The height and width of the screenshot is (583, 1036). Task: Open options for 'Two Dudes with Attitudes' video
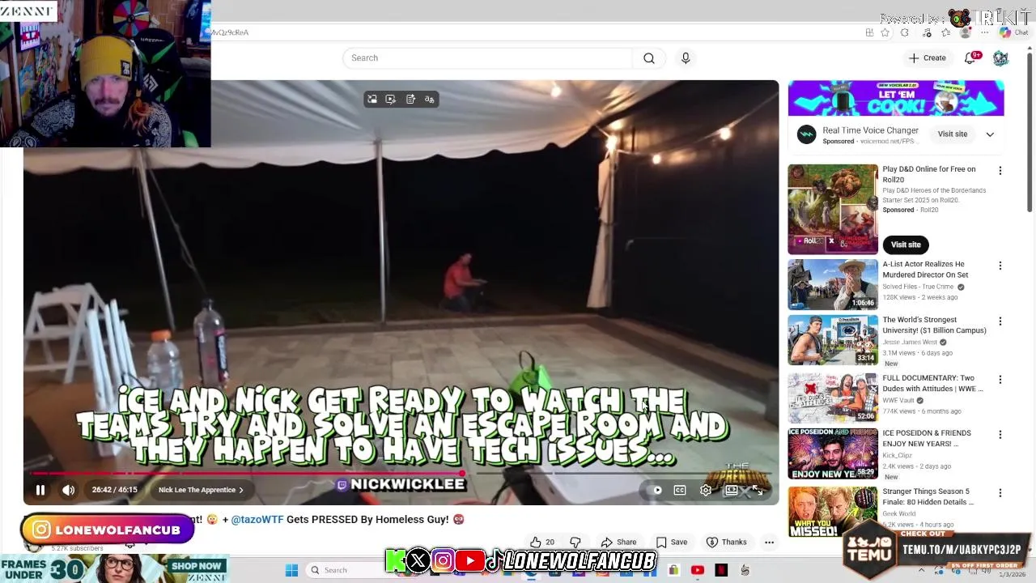[1000, 380]
